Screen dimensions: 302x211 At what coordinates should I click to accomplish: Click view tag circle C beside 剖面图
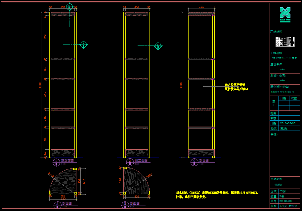[194, 162]
